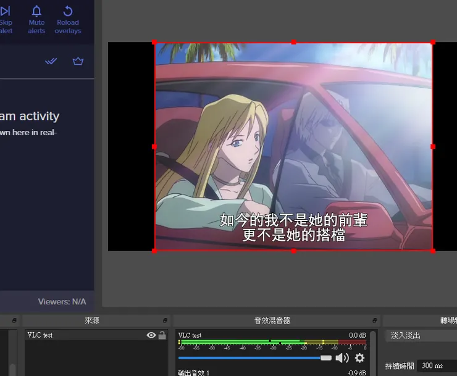Click top-center red handle of preview

coord(294,42)
